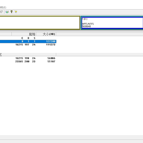Image resolution: width=143 pixels, height=143 pixels.
Task: Click cylinder value 23365
Action: [19, 62]
